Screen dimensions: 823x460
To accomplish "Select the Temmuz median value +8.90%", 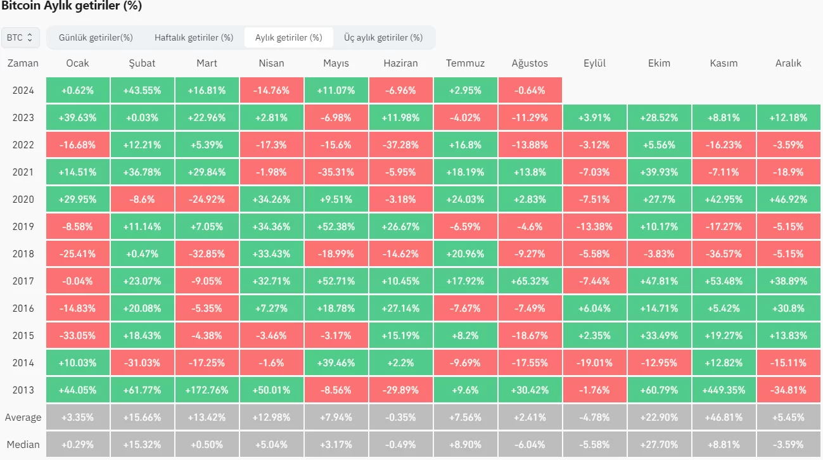I will [x=465, y=445].
